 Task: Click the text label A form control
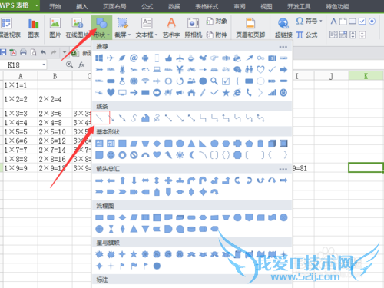pos(333,21)
